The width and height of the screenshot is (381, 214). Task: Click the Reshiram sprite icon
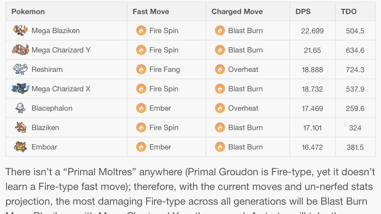pyautogui.click(x=20, y=69)
